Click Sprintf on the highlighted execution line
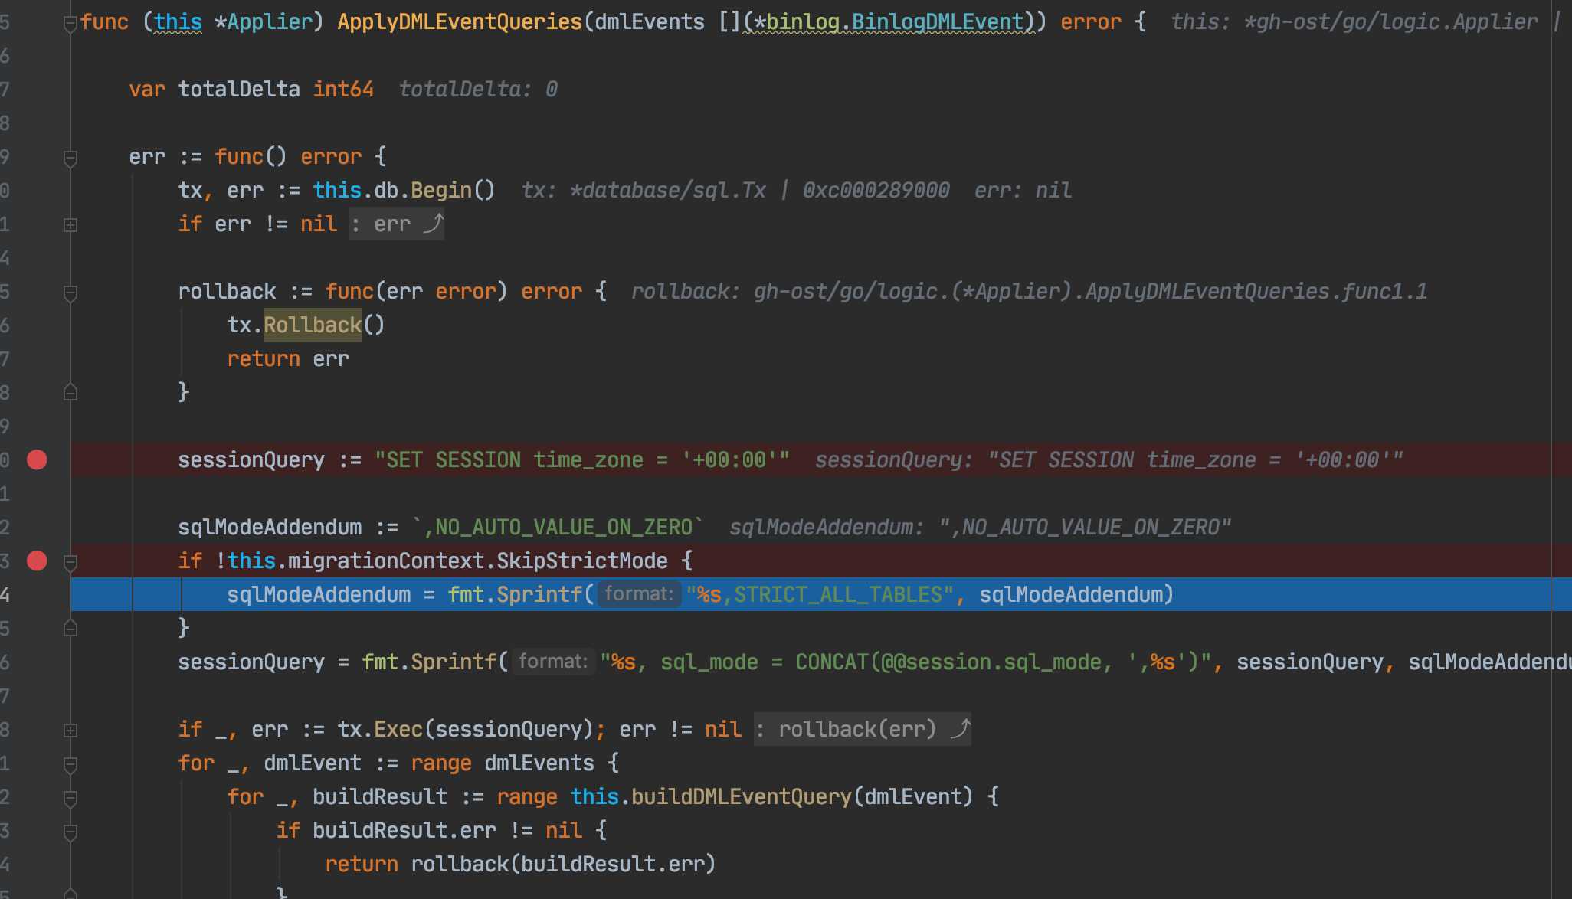 [539, 594]
